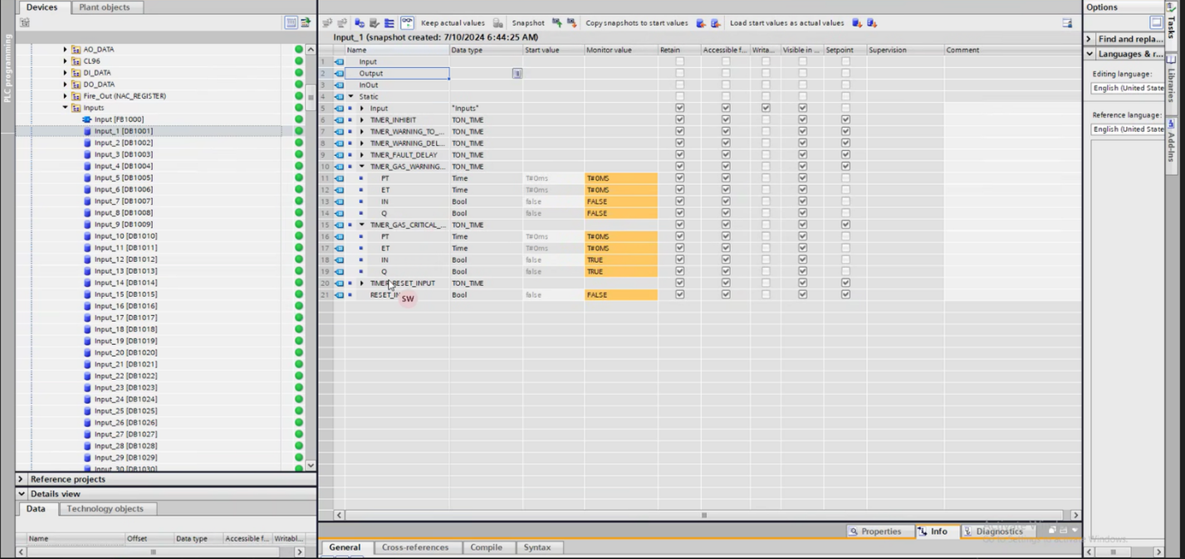Click the Snapshot camera icon

point(497,23)
